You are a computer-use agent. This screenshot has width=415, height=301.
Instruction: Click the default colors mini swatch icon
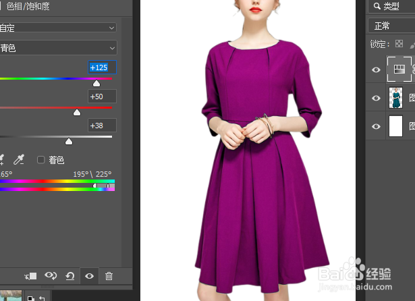(x=31, y=298)
